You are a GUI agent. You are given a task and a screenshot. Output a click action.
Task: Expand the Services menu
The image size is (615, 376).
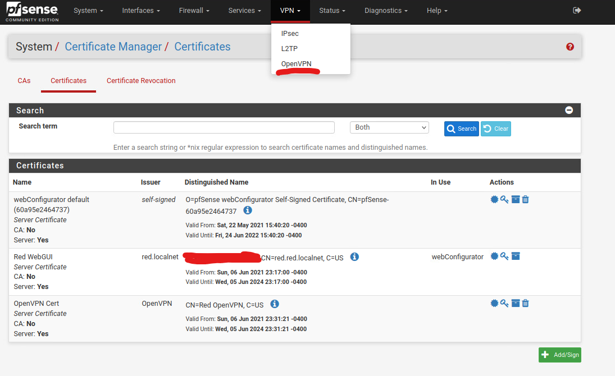pos(244,11)
